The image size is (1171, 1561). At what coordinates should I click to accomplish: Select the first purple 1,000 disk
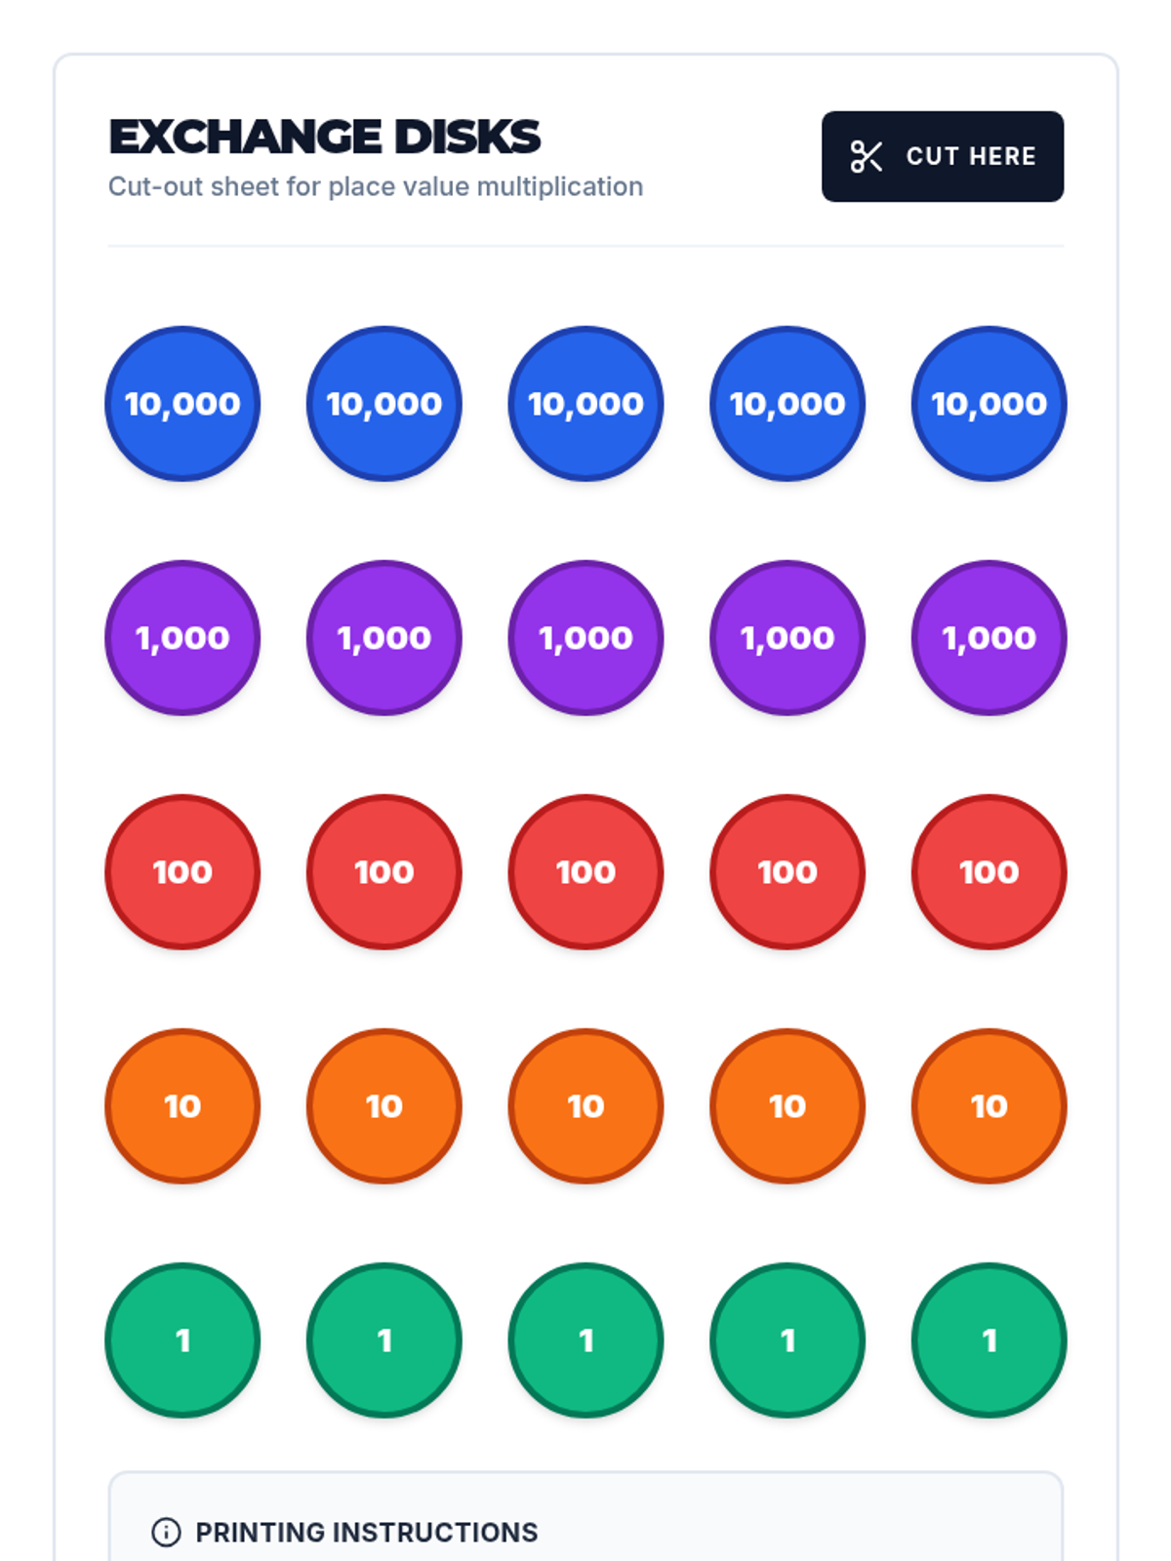coord(182,638)
